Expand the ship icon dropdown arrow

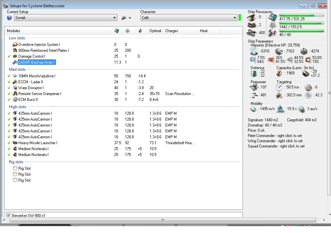click(x=130, y=18)
